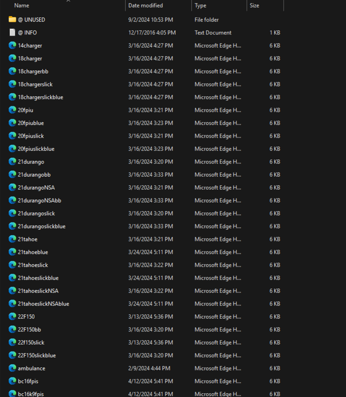346x397 pixels.
Task: Open the @ UNUSED folder icon
Action: pyautogui.click(x=12, y=20)
